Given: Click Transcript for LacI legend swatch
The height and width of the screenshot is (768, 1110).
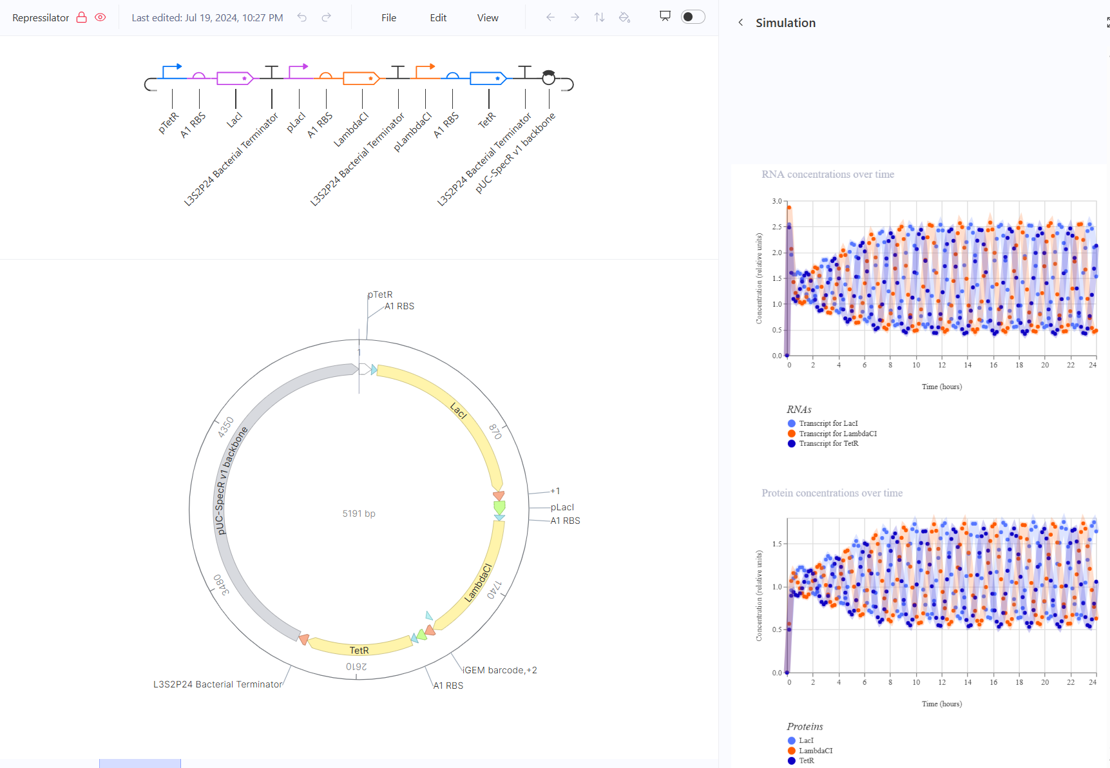Looking at the screenshot, I should pos(792,423).
